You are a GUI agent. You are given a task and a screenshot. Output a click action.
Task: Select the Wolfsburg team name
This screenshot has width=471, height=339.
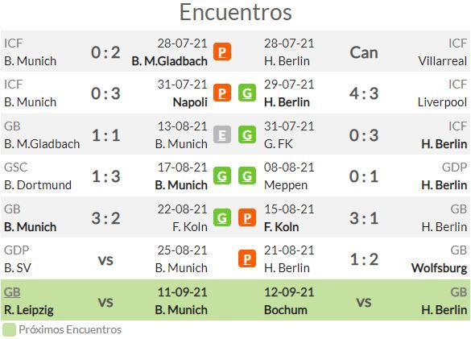pos(439,268)
